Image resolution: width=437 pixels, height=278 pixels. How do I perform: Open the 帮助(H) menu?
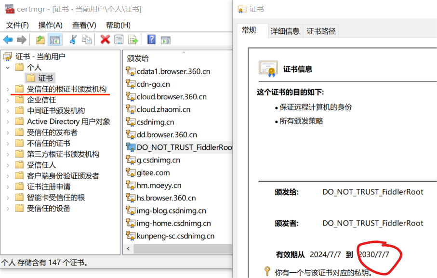(118, 25)
